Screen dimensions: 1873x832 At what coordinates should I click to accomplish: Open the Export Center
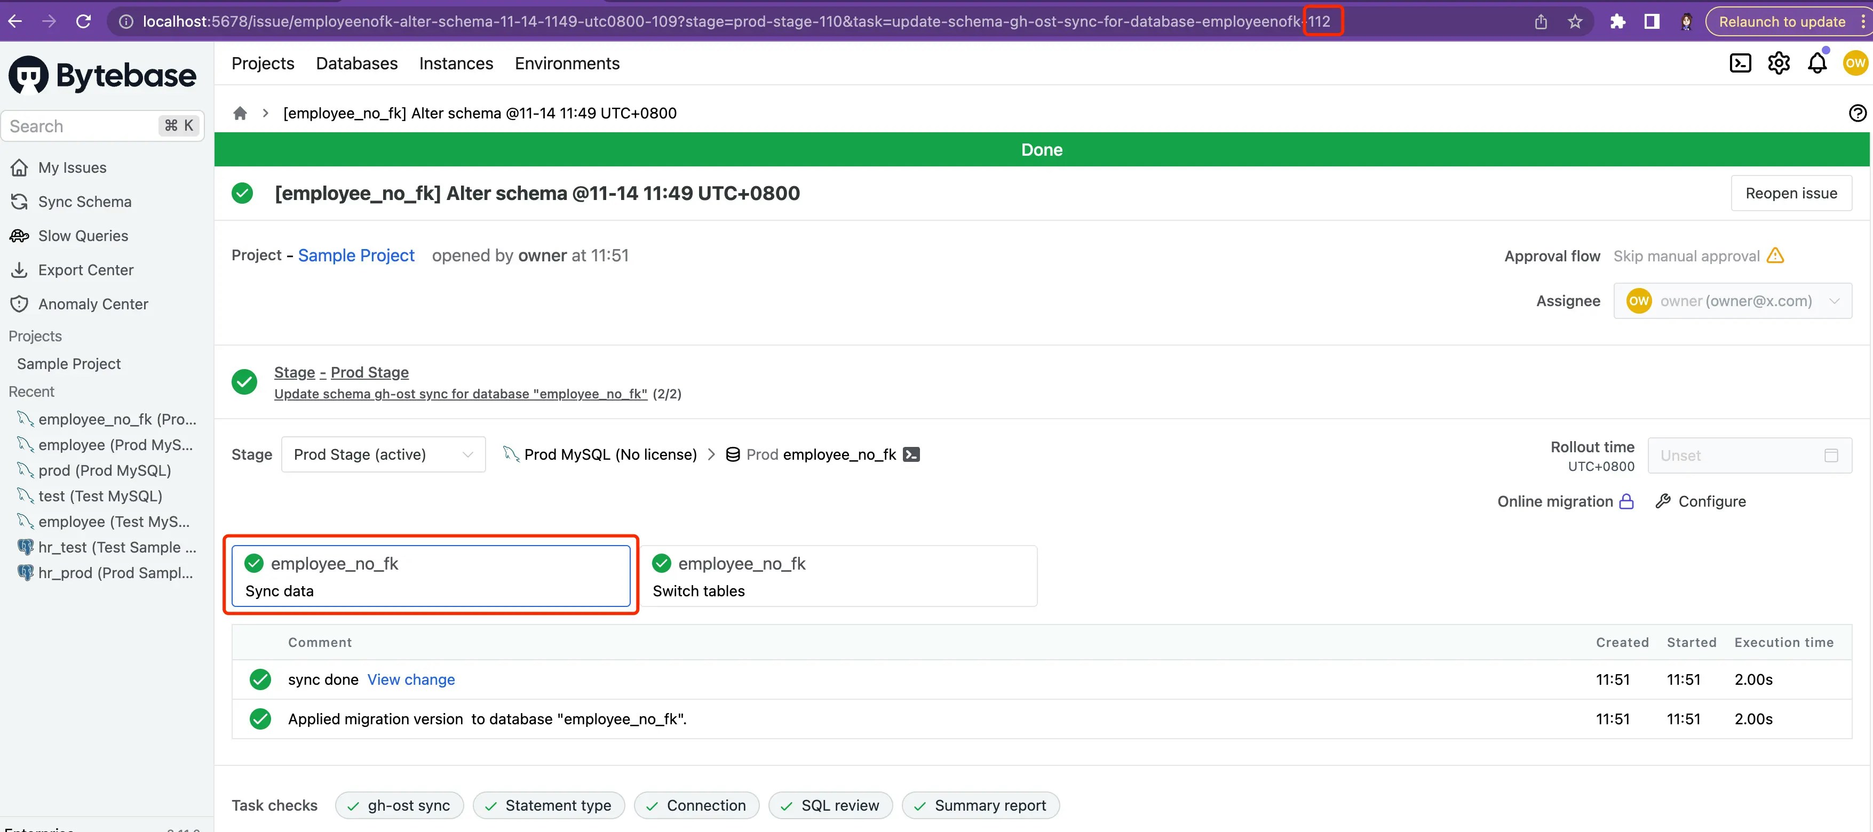86,269
